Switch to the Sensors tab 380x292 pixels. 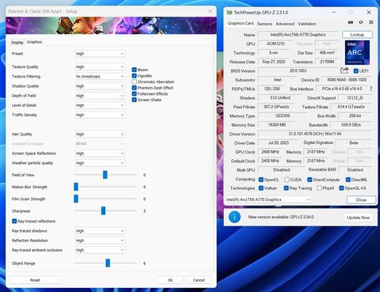coord(264,24)
